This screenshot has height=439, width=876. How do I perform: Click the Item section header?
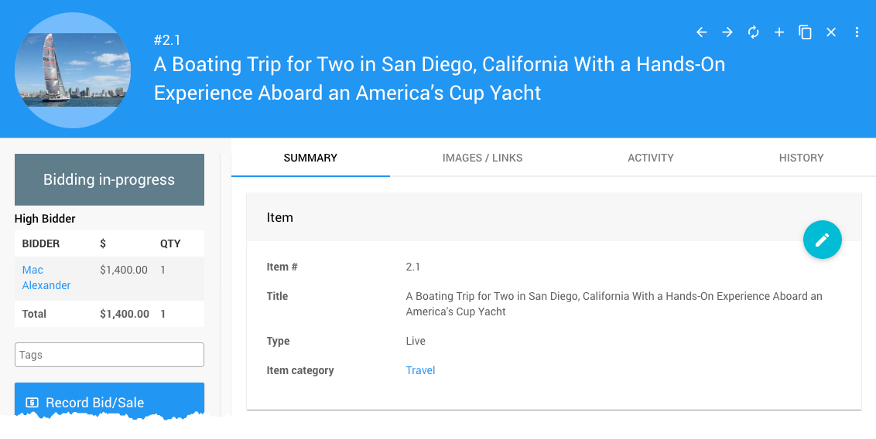279,217
